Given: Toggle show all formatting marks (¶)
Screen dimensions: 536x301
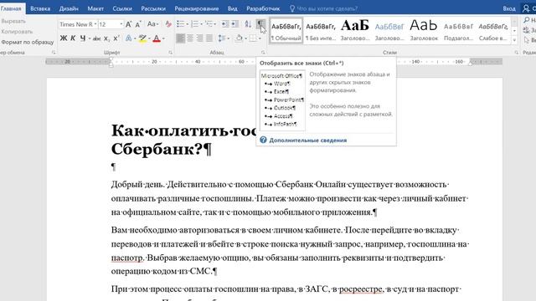Looking at the screenshot, I should coord(260,24).
